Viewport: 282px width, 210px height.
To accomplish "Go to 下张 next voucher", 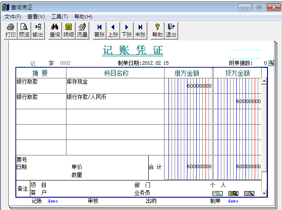I will [127, 30].
